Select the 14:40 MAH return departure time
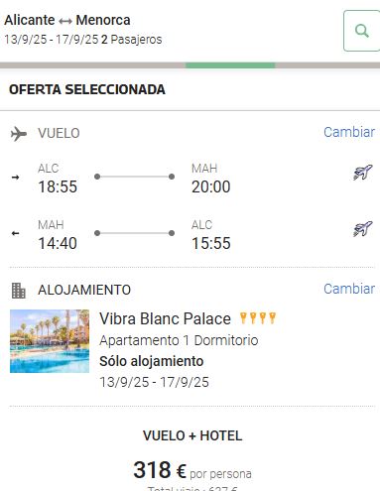380x491 pixels. 58,243
